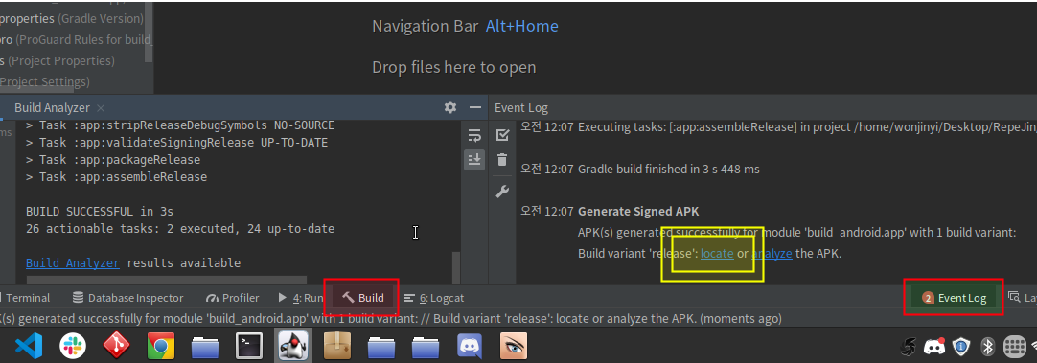Hide the Build tool window with the minimize dash
The width and height of the screenshot is (1037, 363).
(474, 107)
